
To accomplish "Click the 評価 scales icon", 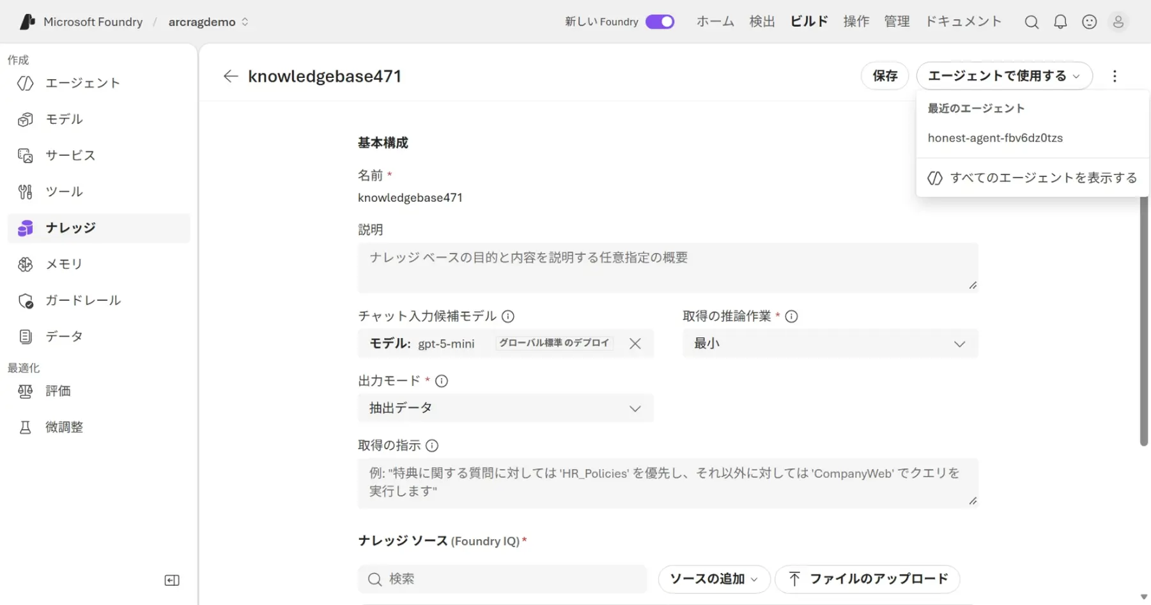I will [x=26, y=391].
